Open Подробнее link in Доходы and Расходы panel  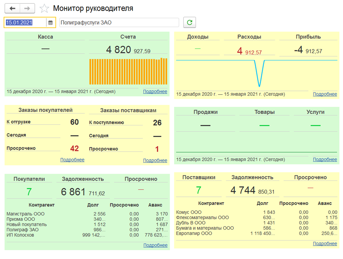[325, 94]
